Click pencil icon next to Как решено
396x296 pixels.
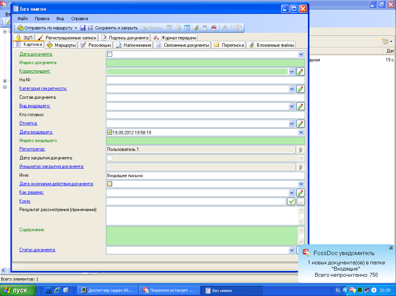[x=300, y=193]
